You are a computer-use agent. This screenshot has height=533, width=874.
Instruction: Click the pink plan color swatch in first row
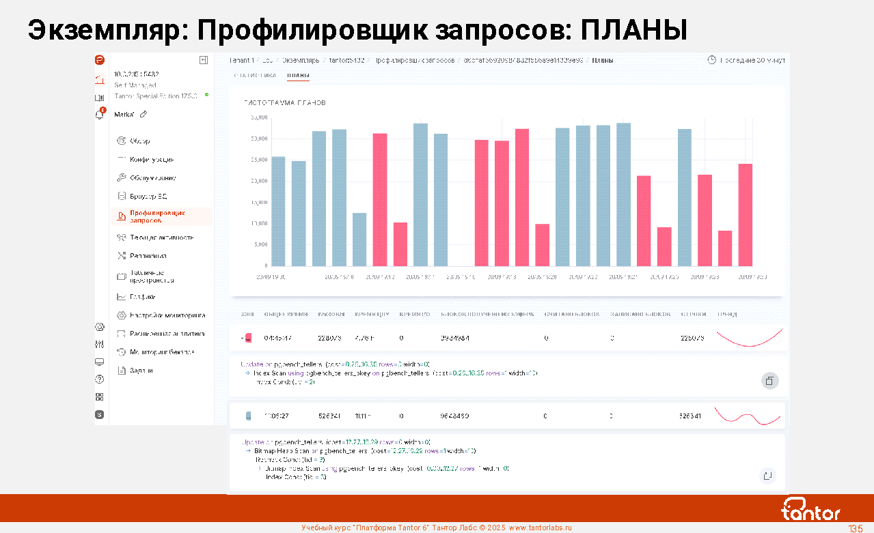click(x=249, y=338)
